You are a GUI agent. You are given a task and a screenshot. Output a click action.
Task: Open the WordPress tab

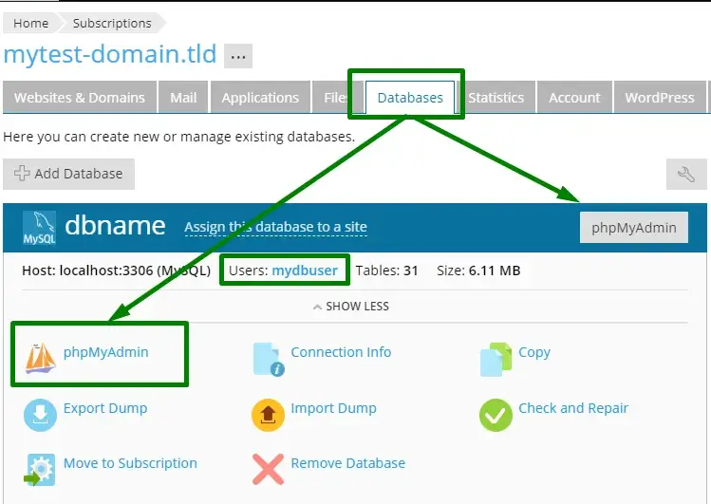pyautogui.click(x=660, y=97)
